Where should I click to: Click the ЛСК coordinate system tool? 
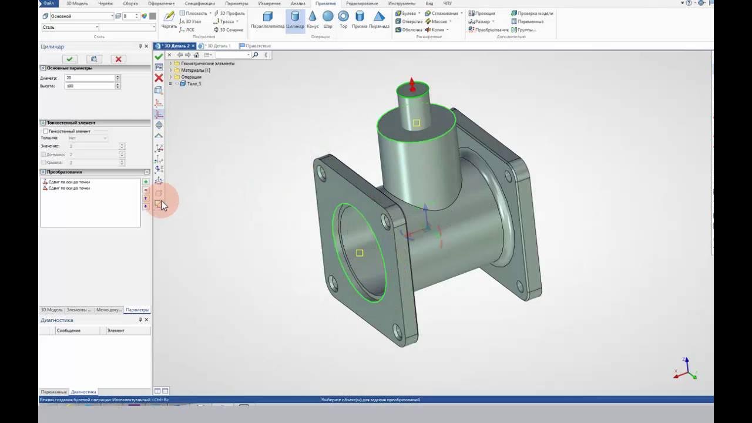186,29
